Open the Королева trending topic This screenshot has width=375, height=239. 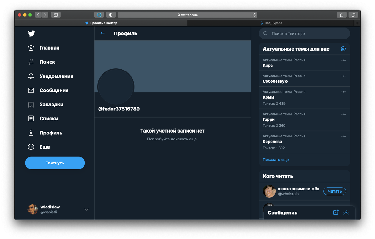pyautogui.click(x=304, y=142)
